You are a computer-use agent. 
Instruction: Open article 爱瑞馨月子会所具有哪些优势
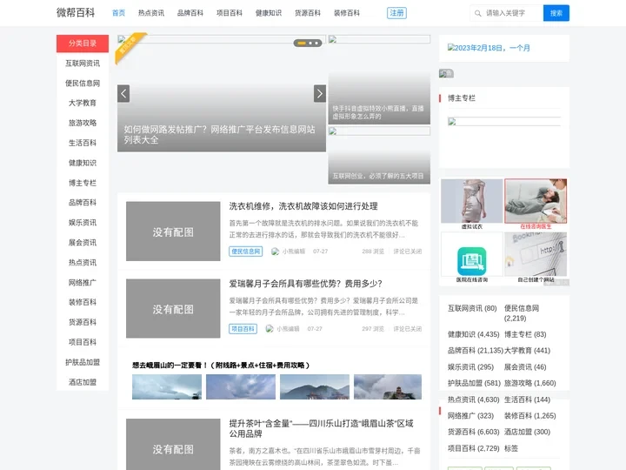[305, 284]
